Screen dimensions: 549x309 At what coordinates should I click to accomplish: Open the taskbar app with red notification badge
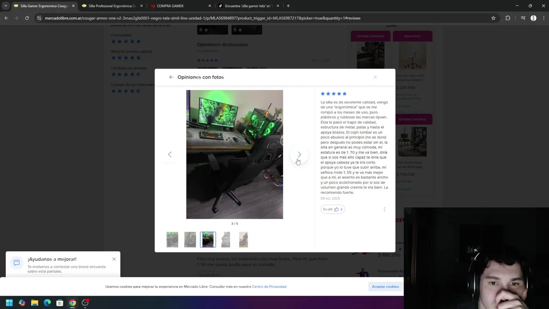85,303
